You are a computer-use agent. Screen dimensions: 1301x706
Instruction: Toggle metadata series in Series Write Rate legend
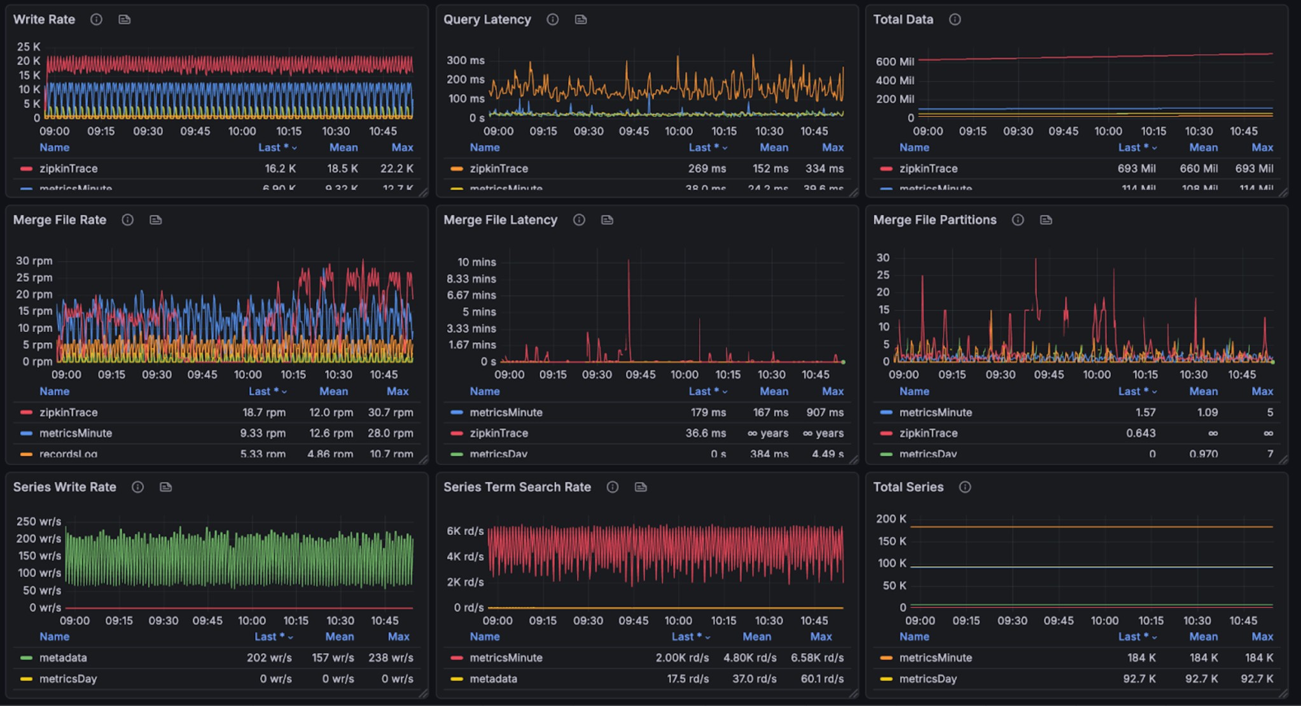[x=63, y=658]
